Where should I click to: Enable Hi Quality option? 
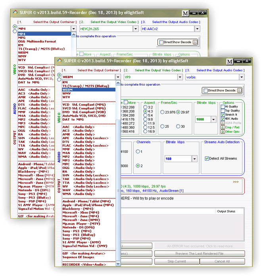pos(223,107)
